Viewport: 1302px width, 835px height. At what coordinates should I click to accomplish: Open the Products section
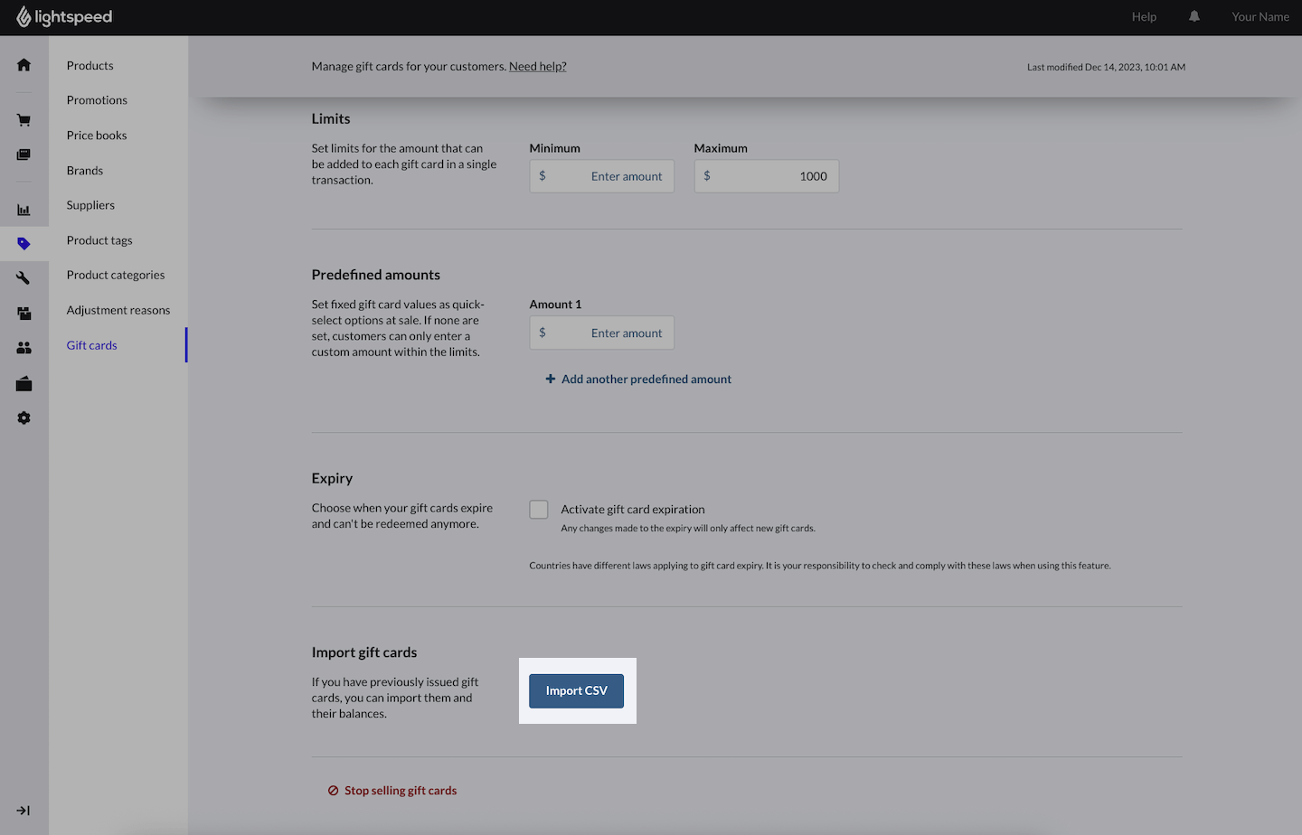tap(90, 65)
